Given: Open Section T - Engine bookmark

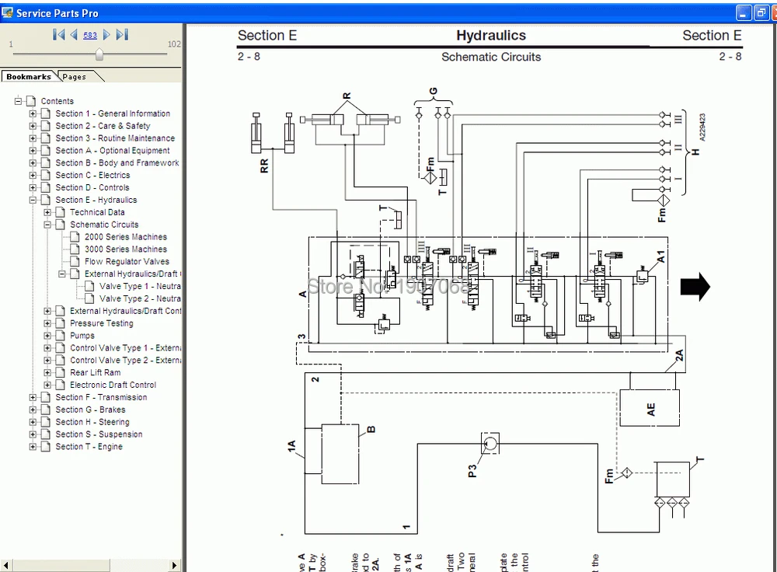Looking at the screenshot, I should pos(89,447).
